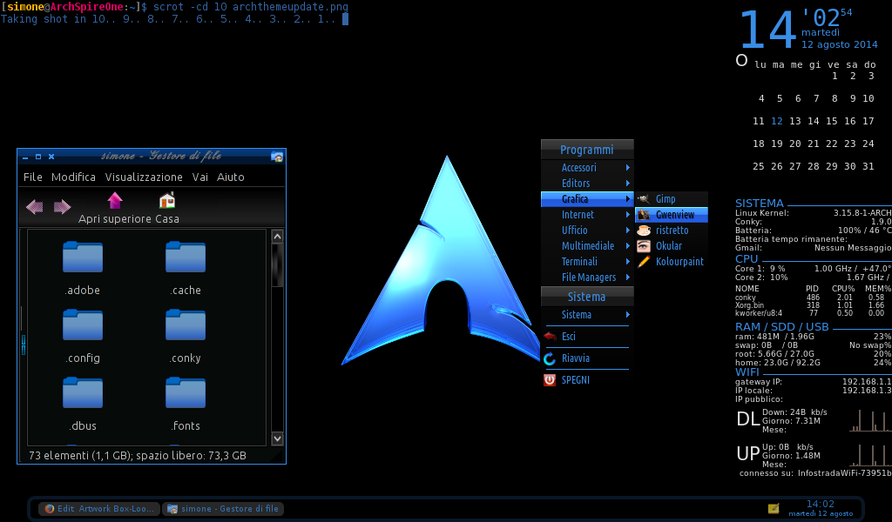
Task: Click the terminal cursor after countdown
Action: 345,19
